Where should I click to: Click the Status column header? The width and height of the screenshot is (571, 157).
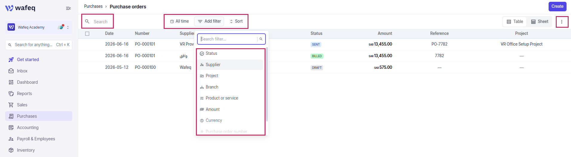[x=316, y=33]
